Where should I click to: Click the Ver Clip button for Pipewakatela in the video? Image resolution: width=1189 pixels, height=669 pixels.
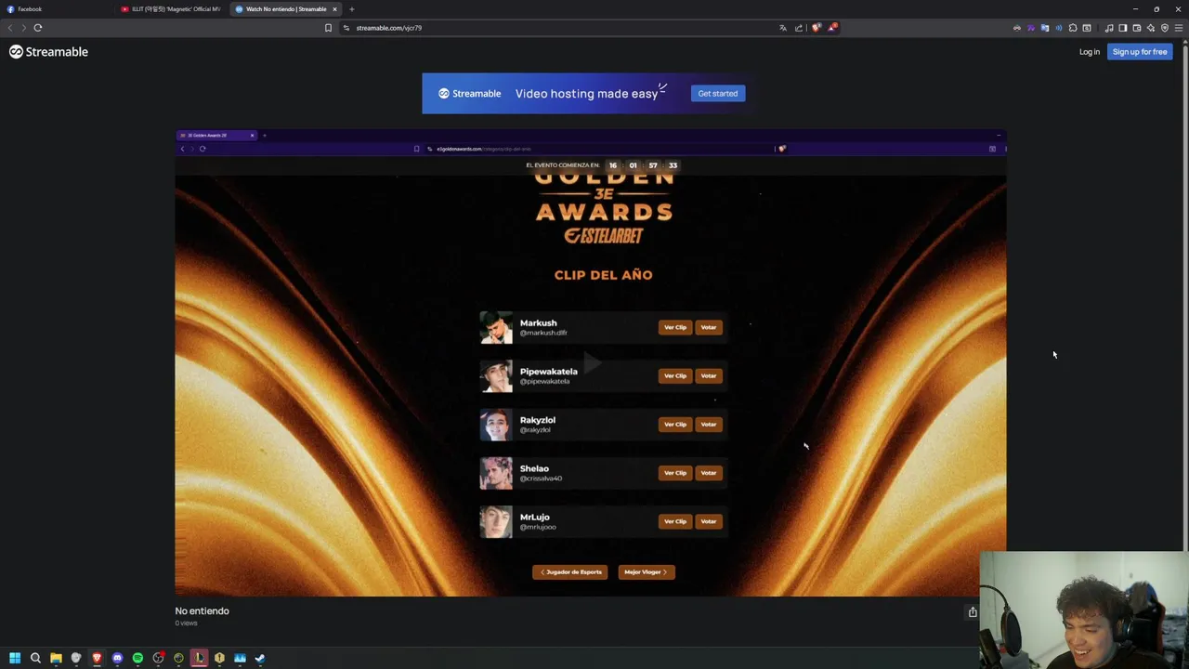tap(675, 375)
